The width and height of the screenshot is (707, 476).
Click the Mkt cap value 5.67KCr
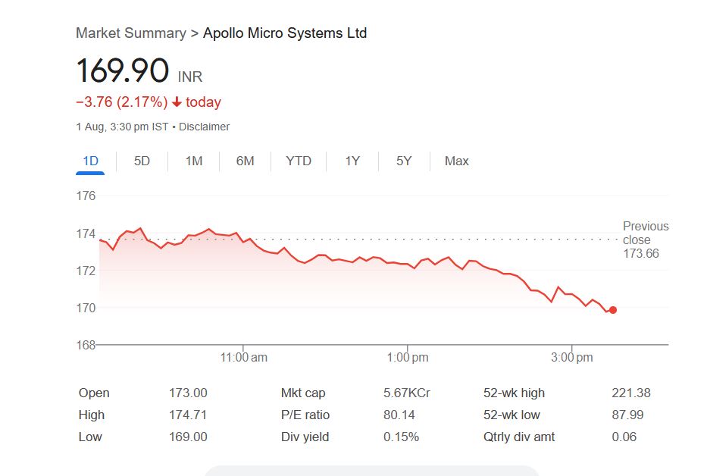coord(407,393)
